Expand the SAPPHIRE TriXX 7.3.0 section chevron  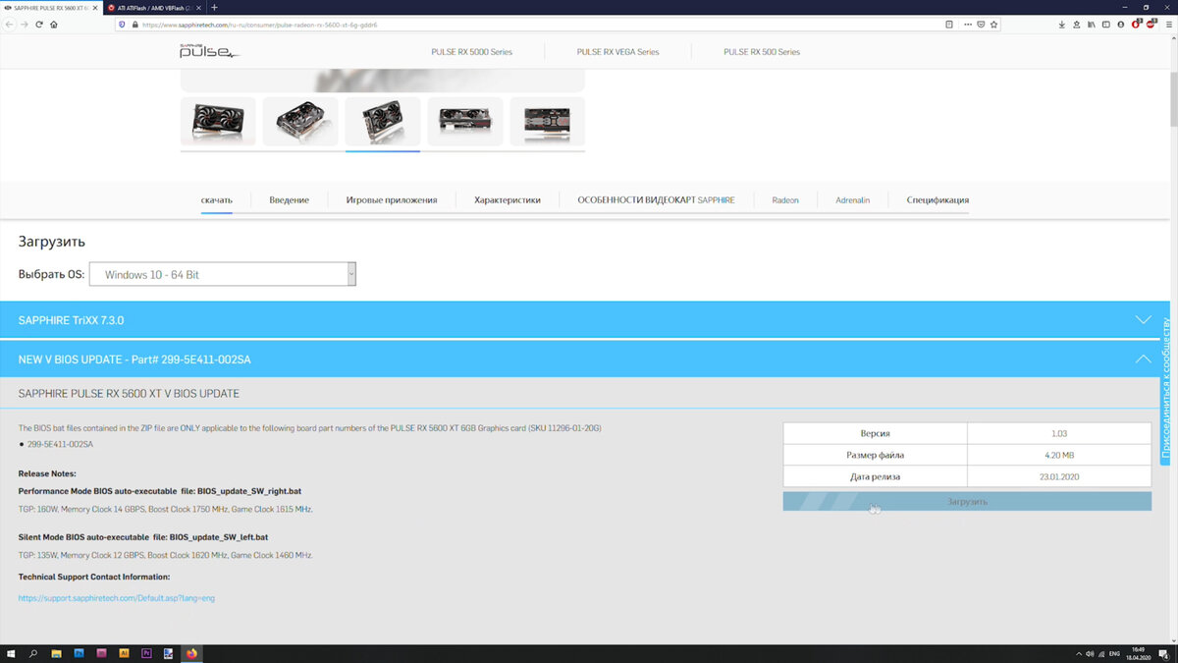pyautogui.click(x=1143, y=319)
